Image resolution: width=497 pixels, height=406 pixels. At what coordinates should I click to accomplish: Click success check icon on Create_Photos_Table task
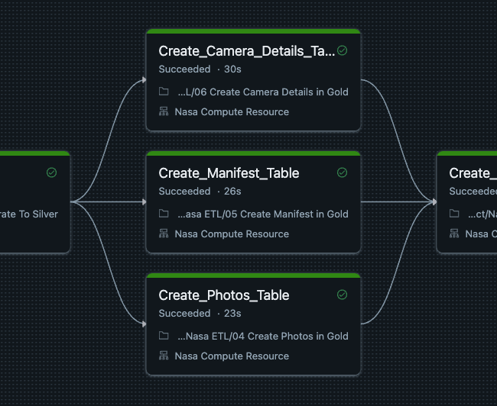(342, 295)
